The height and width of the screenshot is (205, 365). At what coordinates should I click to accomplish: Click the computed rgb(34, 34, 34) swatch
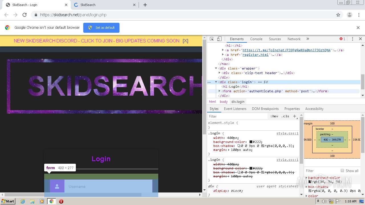pyautogui.click(x=310, y=182)
